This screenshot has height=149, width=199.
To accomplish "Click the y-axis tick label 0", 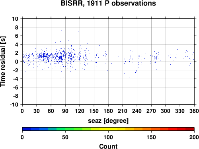I will pyautogui.click(x=17, y=62).
